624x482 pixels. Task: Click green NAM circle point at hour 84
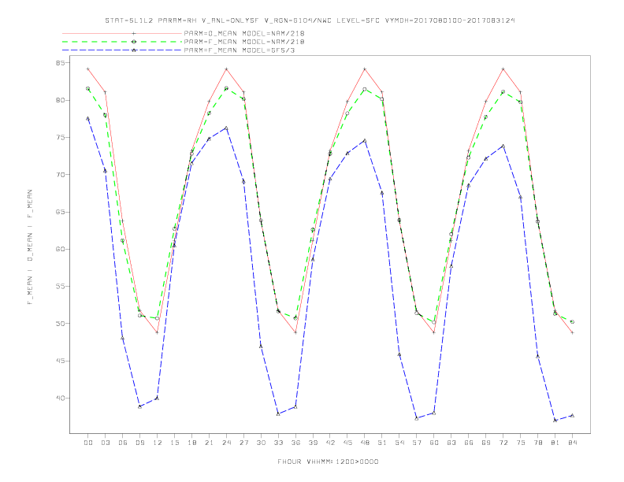[573, 322]
